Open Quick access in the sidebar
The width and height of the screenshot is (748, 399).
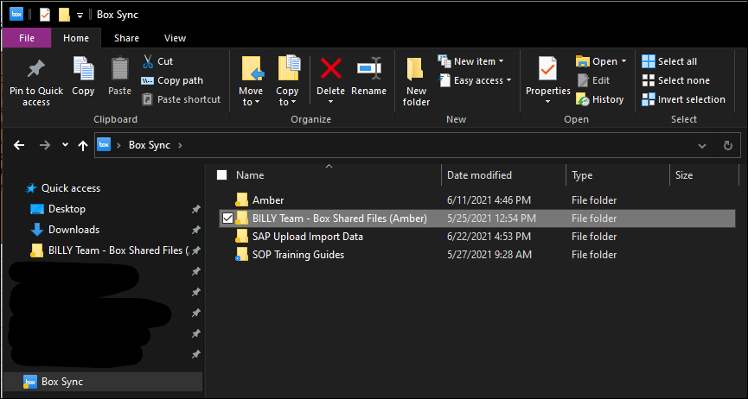[x=63, y=188]
